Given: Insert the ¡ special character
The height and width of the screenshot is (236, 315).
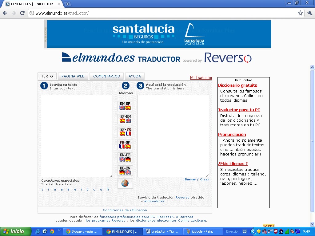Looking at the screenshot, I should coord(48,189).
